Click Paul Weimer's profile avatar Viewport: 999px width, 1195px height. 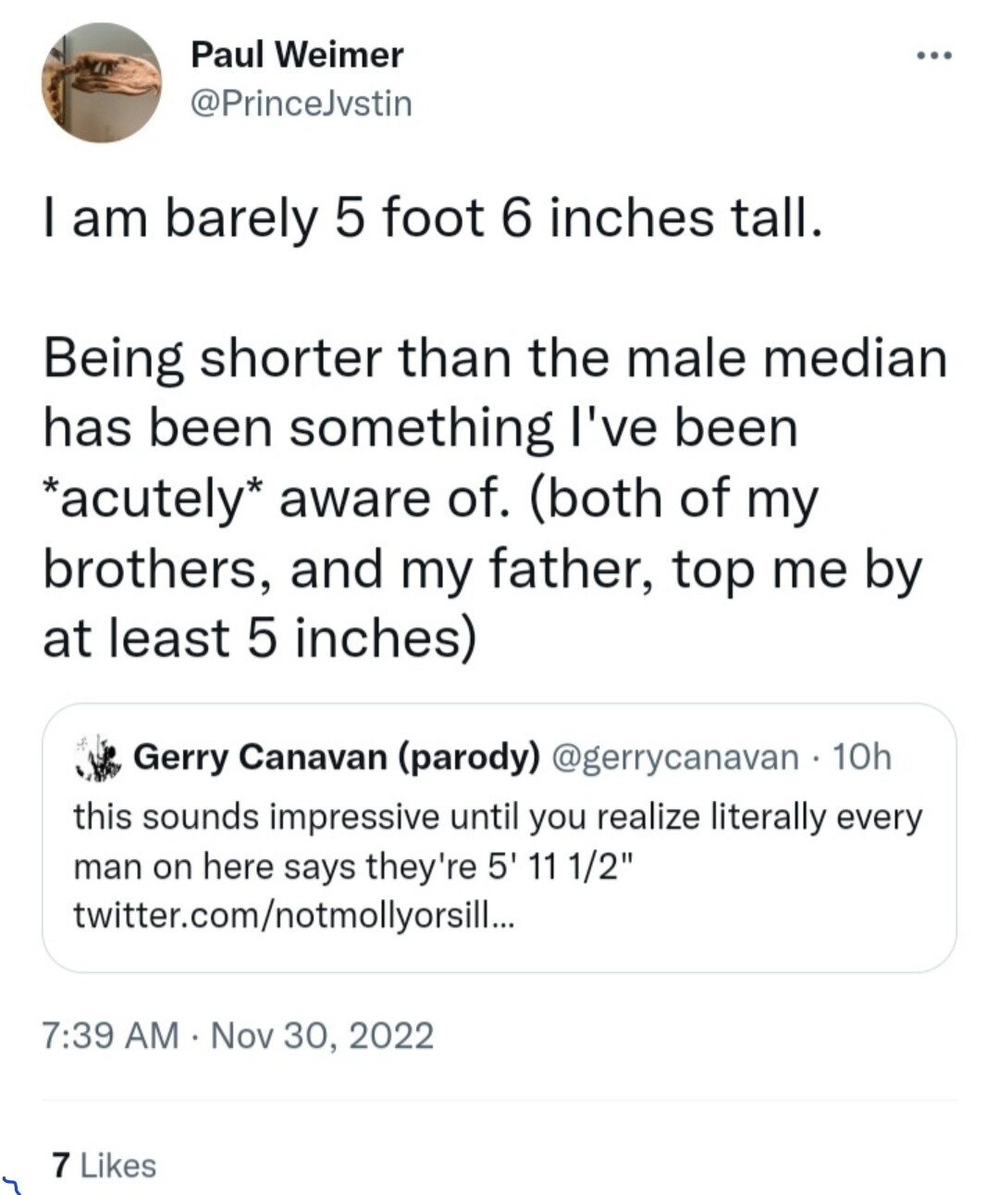coord(102,83)
